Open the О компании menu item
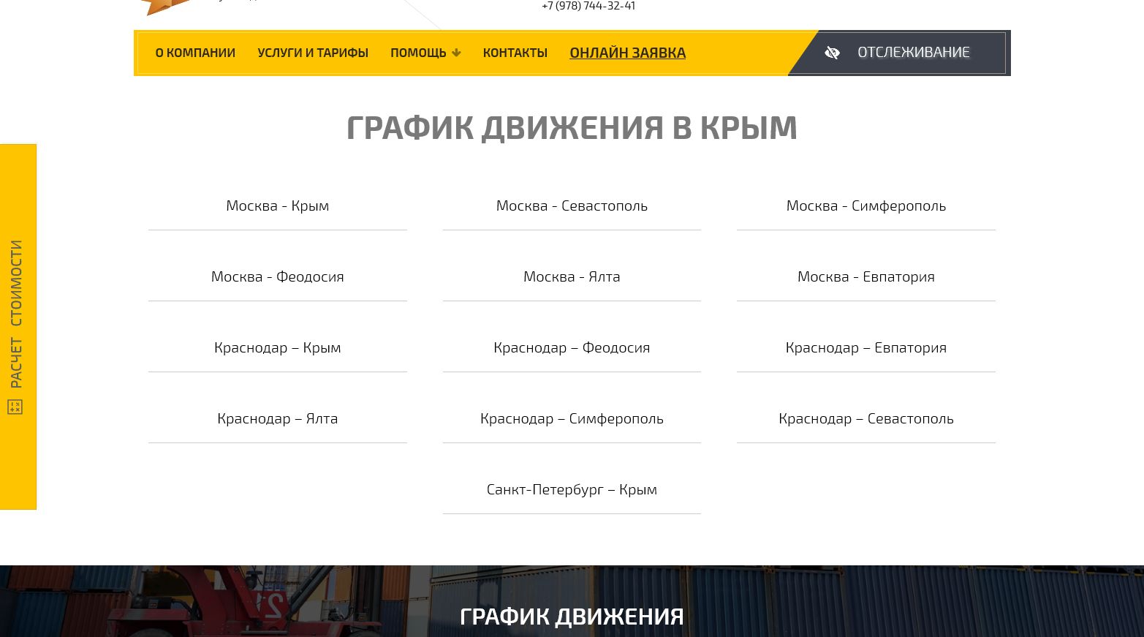Image resolution: width=1144 pixels, height=637 pixels. [x=195, y=53]
